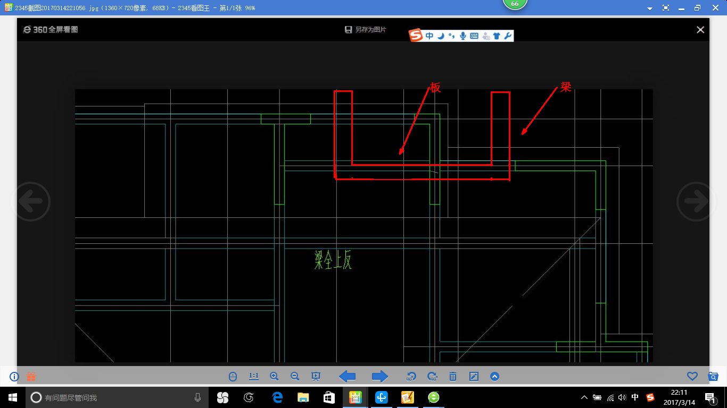This screenshot has height=408, width=727.
Task: Click Cortana search box 有问题尽管问我
Action: click(x=118, y=397)
